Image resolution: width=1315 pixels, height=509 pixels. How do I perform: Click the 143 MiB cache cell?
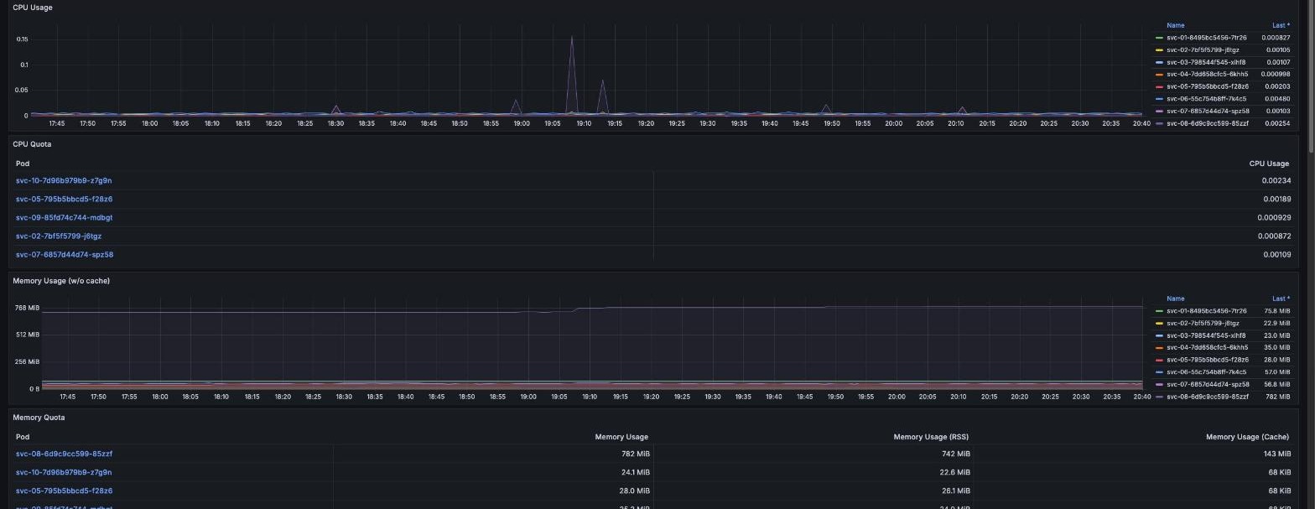click(1277, 454)
